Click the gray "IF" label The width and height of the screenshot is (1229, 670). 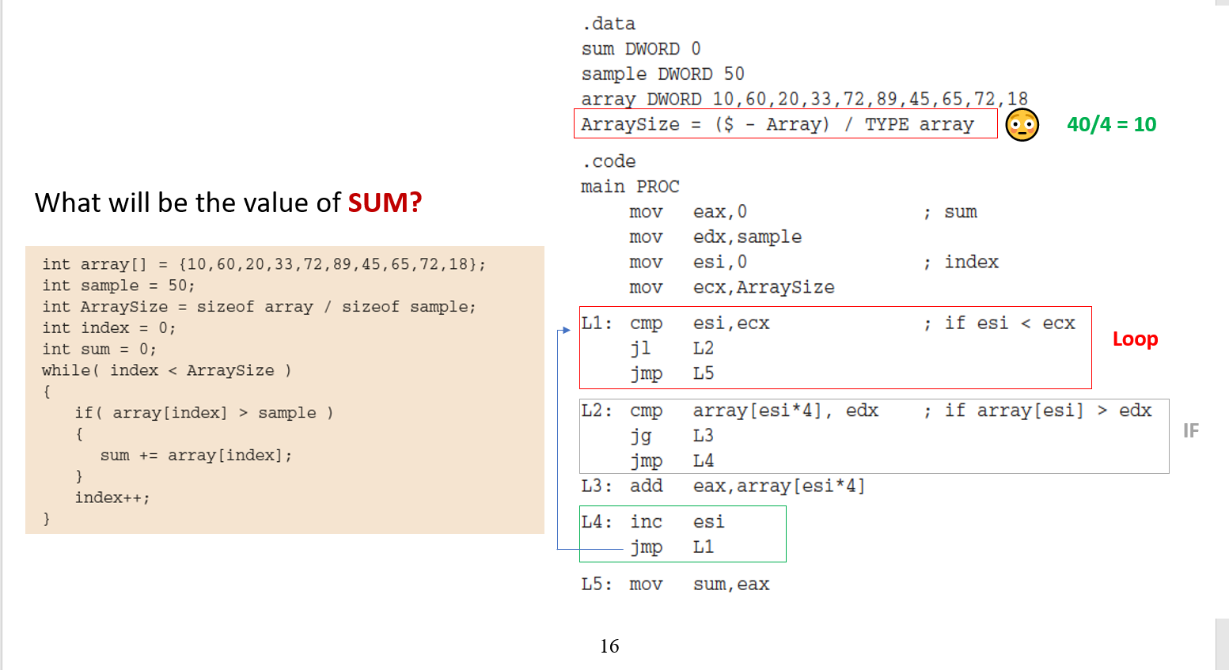(1190, 431)
